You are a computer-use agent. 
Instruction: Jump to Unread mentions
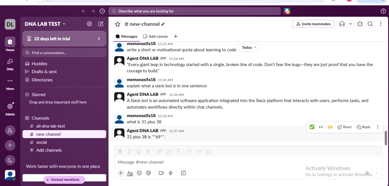pos(64,180)
